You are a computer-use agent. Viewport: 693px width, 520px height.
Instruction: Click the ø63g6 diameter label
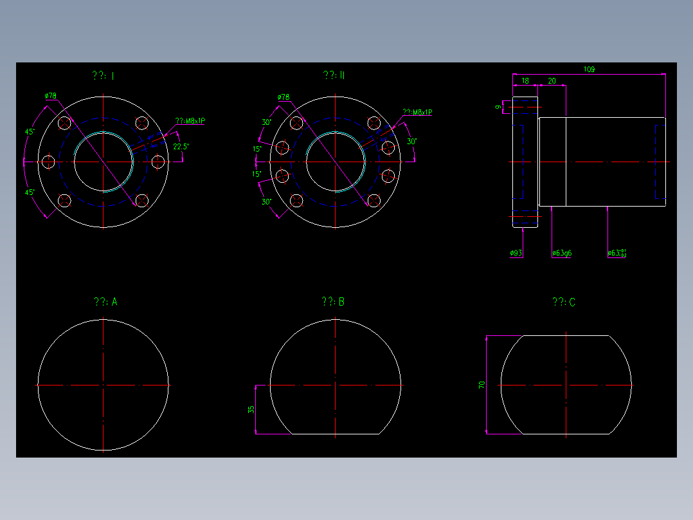(x=562, y=253)
